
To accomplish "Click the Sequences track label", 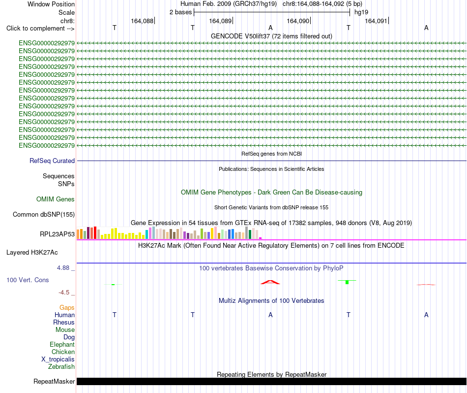I will click(x=58, y=176).
